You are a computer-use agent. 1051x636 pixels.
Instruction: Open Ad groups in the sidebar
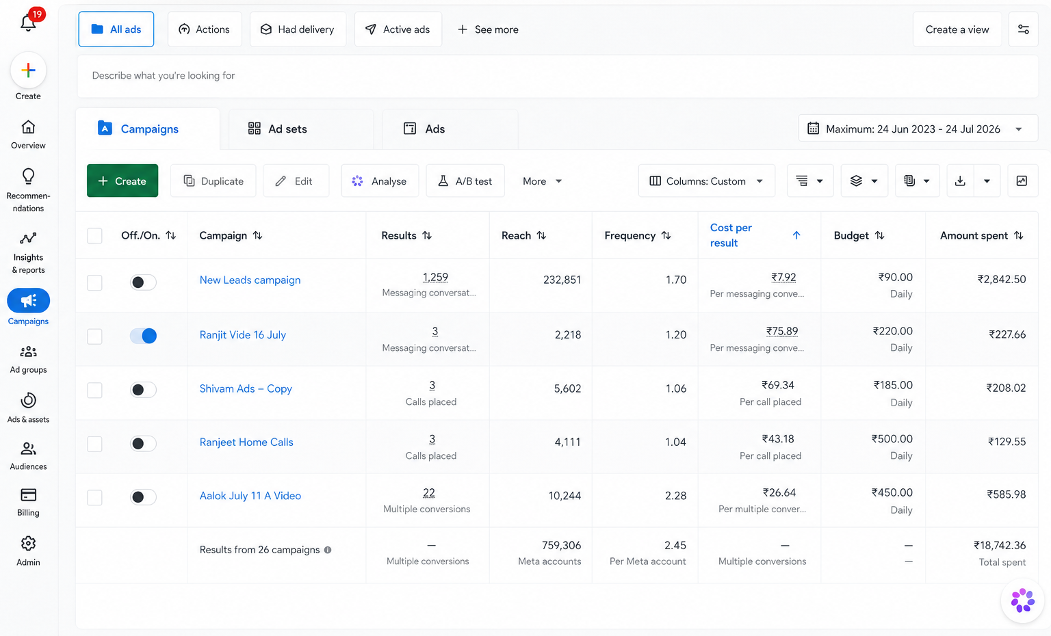point(28,360)
